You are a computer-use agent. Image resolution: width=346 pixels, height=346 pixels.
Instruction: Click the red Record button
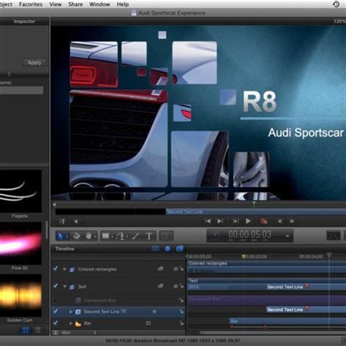tap(264, 221)
